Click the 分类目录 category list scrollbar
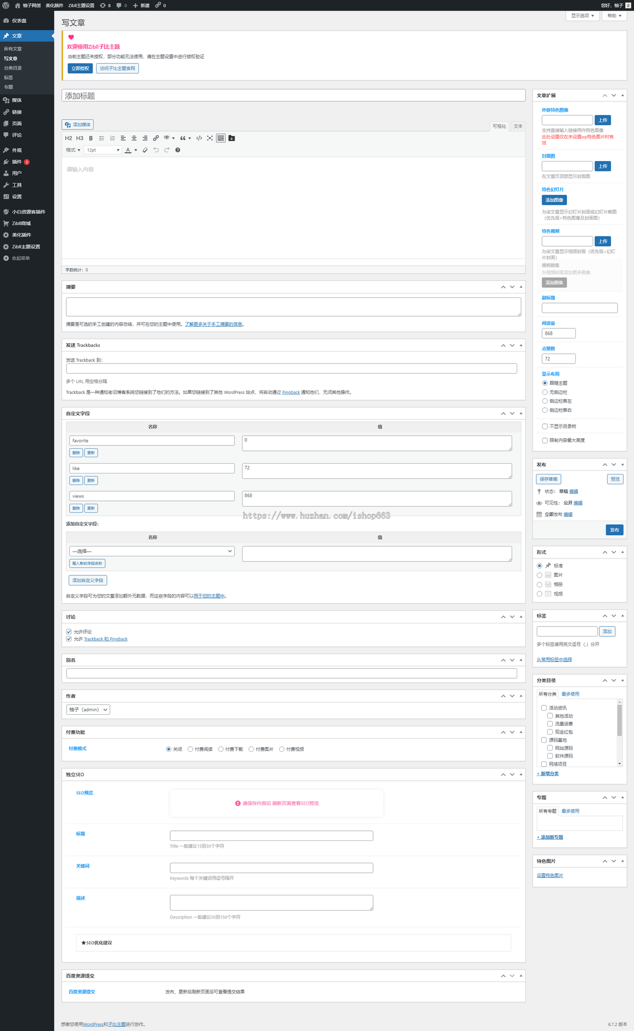The height and width of the screenshot is (1031, 634). tap(619, 720)
